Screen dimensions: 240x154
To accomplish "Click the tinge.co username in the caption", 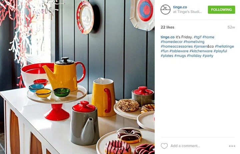I will [x=168, y=37].
